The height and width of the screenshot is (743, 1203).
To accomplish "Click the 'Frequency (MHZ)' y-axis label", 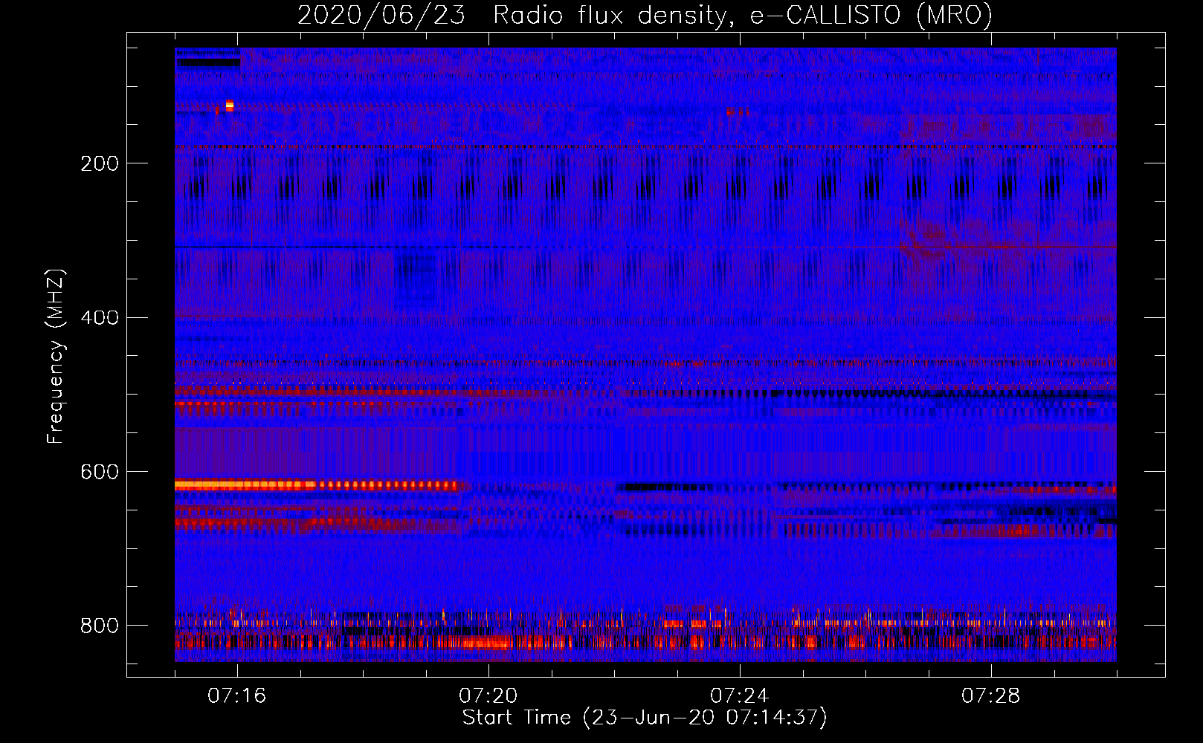I will pyautogui.click(x=56, y=356).
